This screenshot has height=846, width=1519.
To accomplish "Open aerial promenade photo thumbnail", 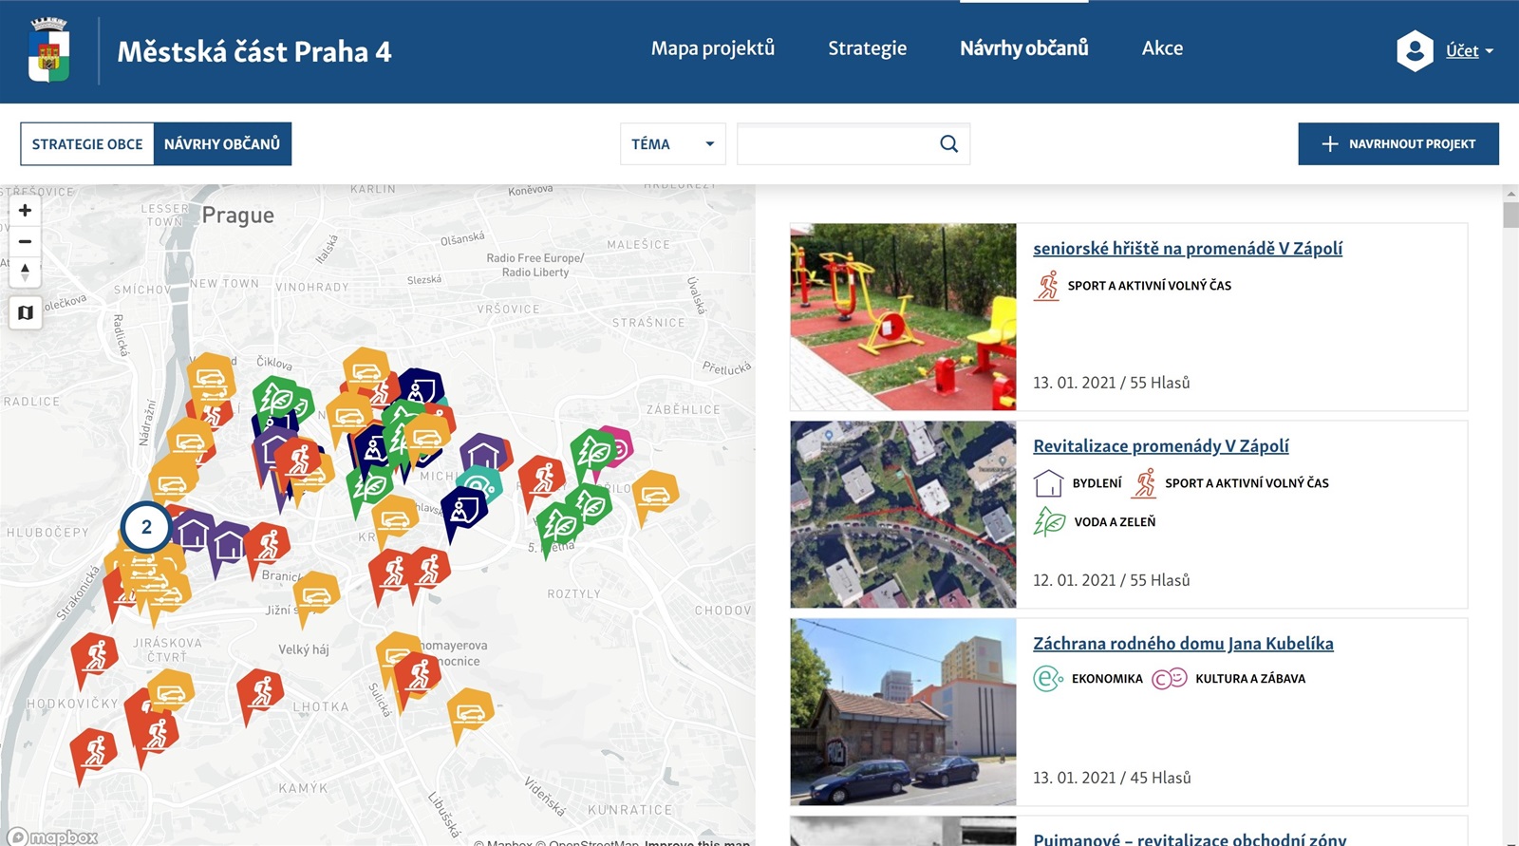I will pos(903,515).
